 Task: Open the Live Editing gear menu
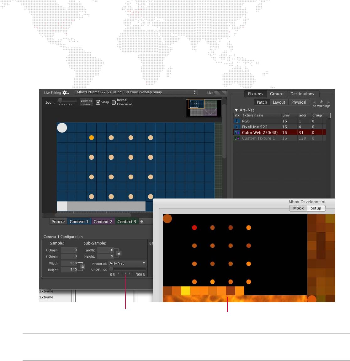(x=66, y=93)
